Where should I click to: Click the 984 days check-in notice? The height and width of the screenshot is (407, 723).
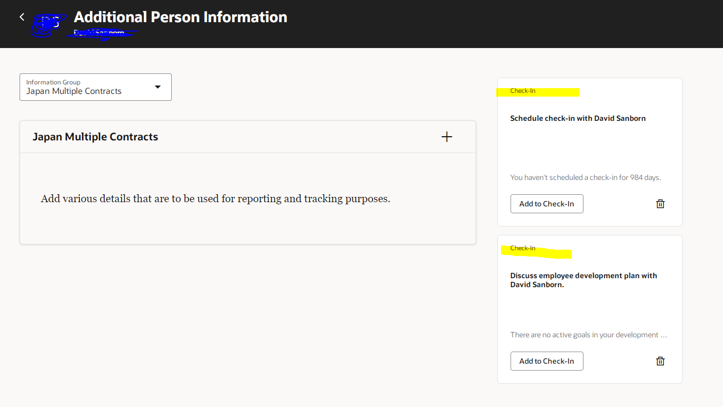coord(586,177)
